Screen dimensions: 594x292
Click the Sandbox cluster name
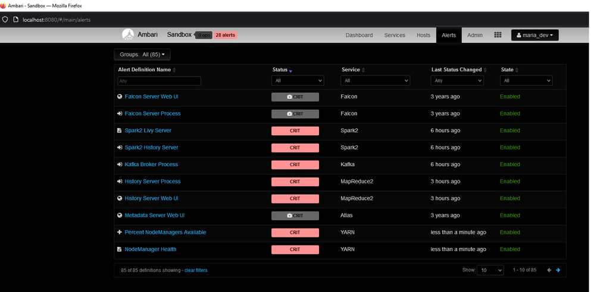(179, 35)
